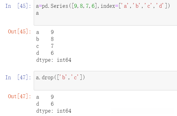Click the ['b','c'] argument in cell 47
Image resolution: width=177 pixels, height=116 pixels.
(x=71, y=77)
